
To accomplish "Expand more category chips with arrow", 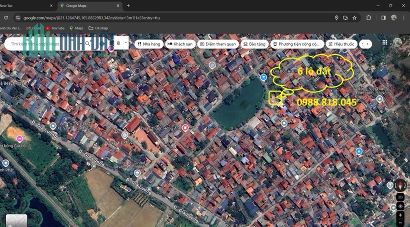I will (367, 44).
